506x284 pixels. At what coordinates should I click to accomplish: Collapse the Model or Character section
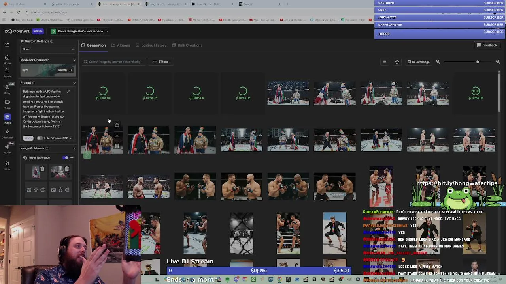click(74, 60)
